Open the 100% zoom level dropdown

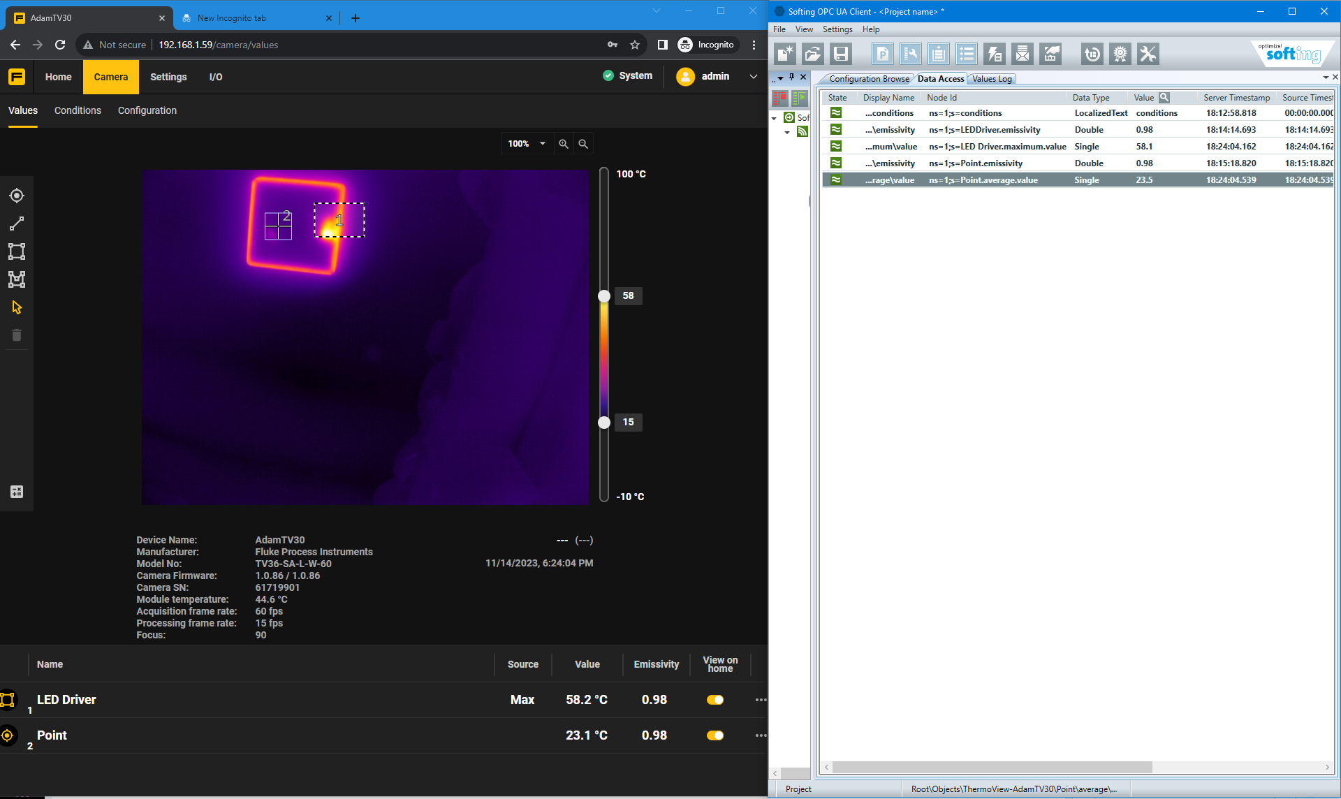(543, 144)
